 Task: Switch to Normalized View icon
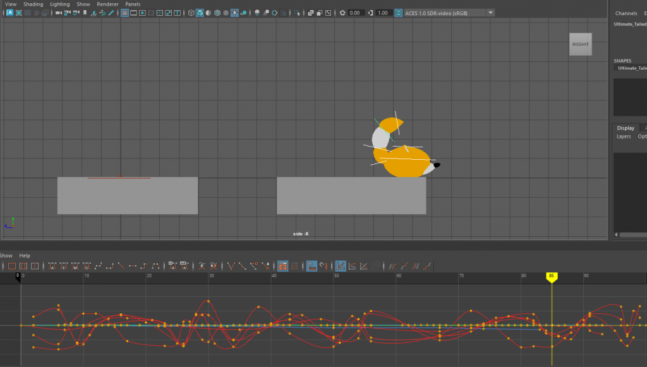pyautogui.click(x=363, y=266)
